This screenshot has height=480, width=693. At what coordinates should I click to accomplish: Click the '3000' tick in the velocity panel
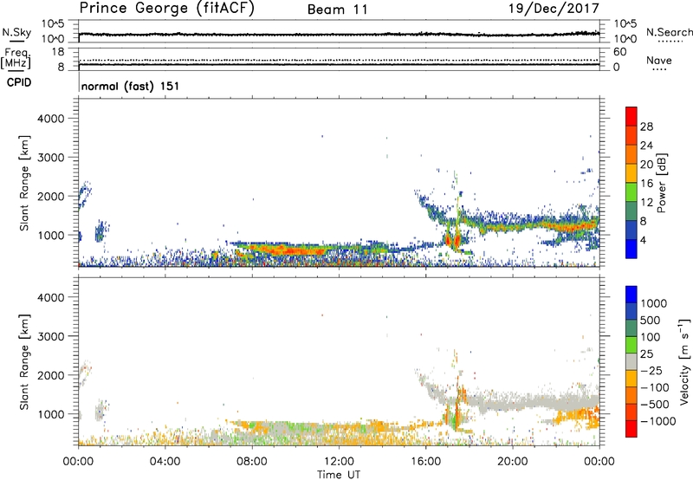51,336
